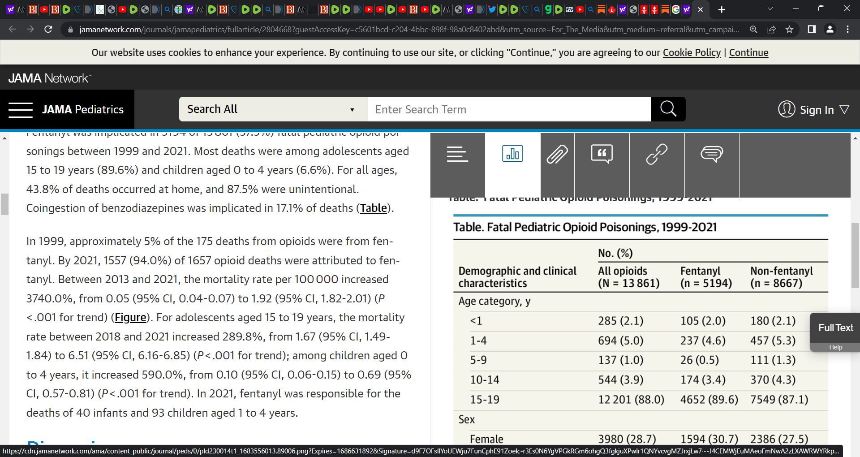Image resolution: width=860 pixels, height=457 pixels.
Task: Expand the Sign In dropdown arrow
Action: tap(844, 110)
